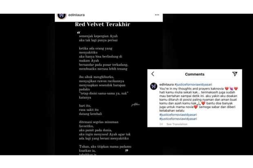
Task: Open the hashtag just before See Translation
Action: [x=178, y=119]
